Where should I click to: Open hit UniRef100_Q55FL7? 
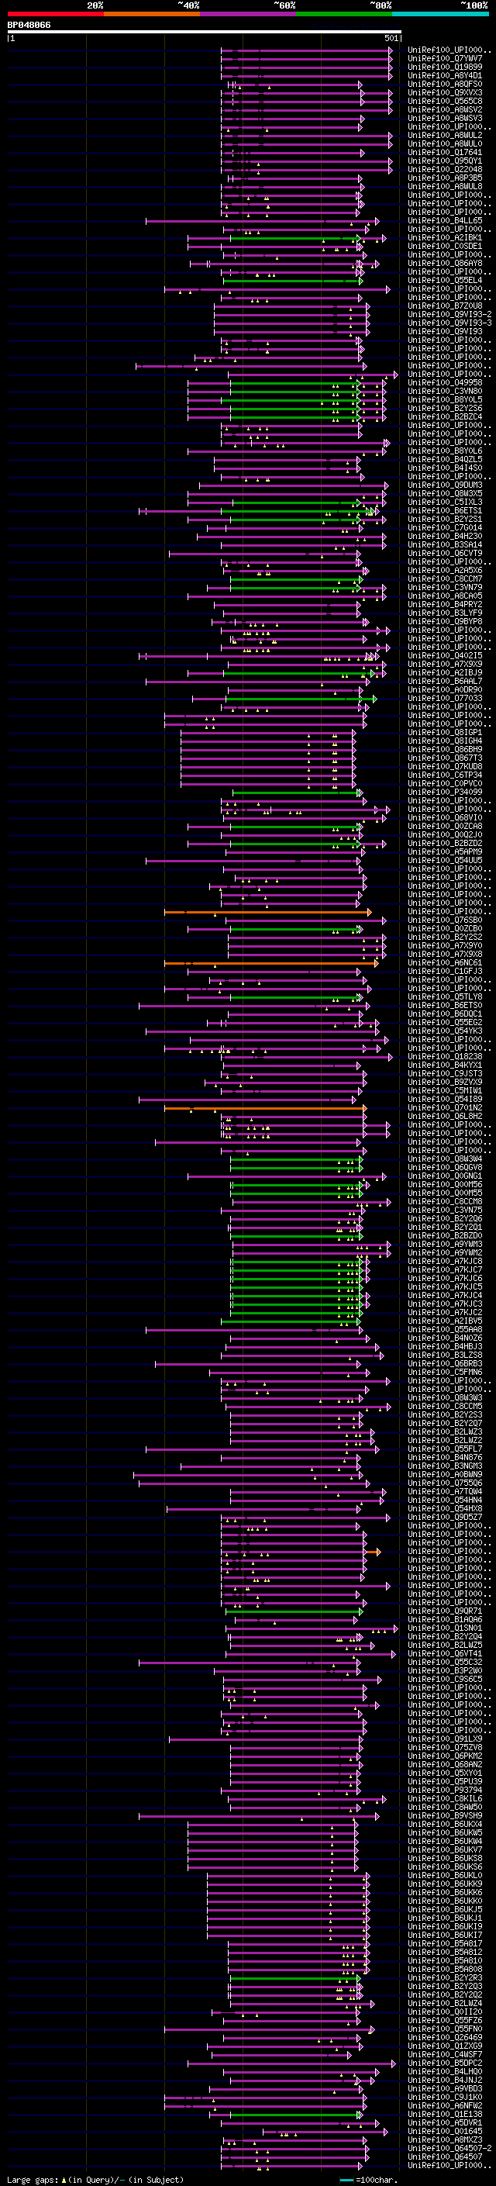click(x=445, y=1449)
